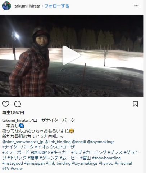This screenshot has width=146, height=173.
Task: Open comments with the speech bubble icon
Action: 18,104
